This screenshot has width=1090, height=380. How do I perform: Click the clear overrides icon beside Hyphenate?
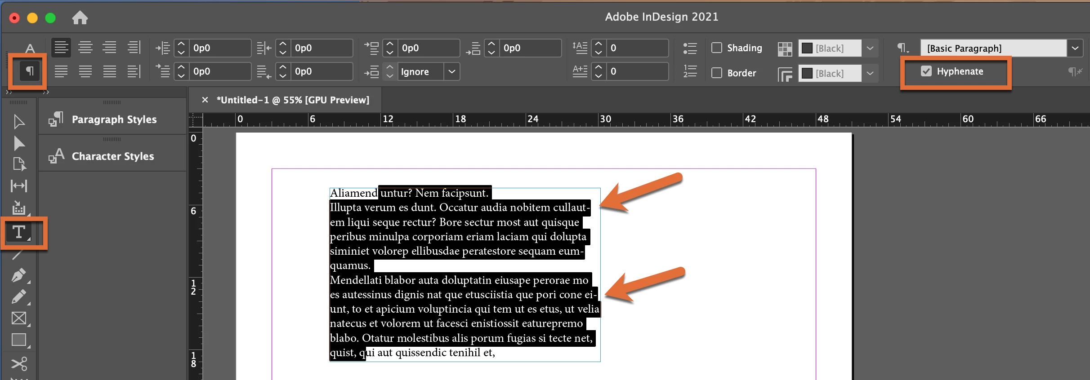click(x=1075, y=71)
